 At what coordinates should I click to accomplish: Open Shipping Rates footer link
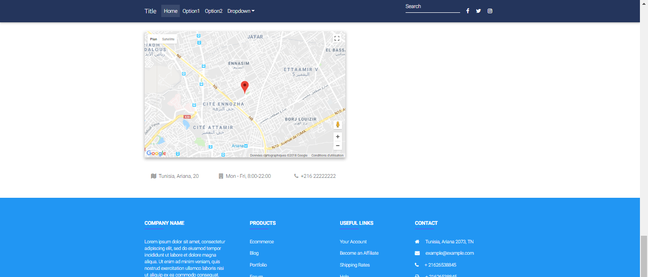[x=355, y=265]
